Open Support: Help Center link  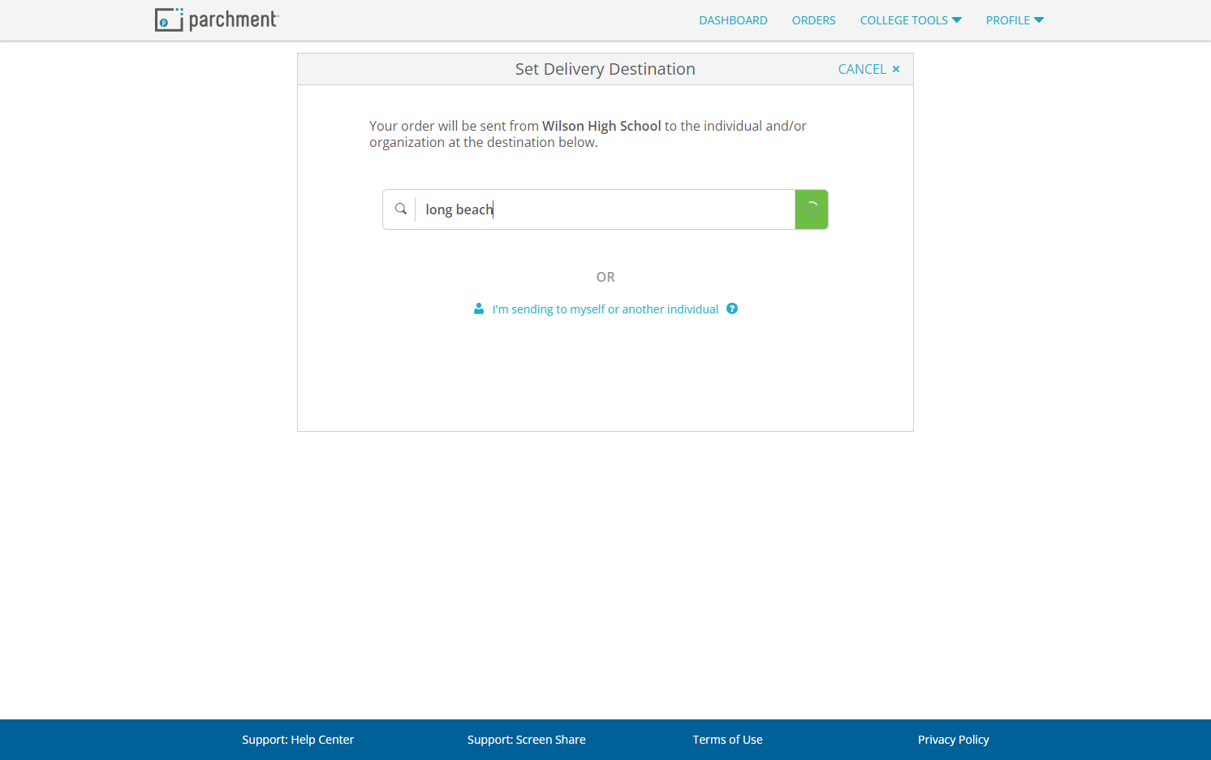(x=298, y=740)
